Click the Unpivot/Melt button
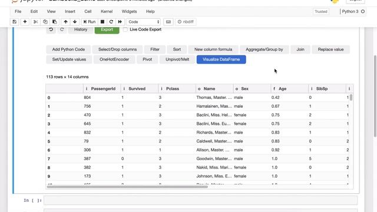 point(177,59)
